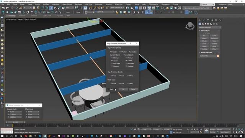Open the Workspaces Default dropdown
Screen dimensions: 245x138
click(236, 4)
